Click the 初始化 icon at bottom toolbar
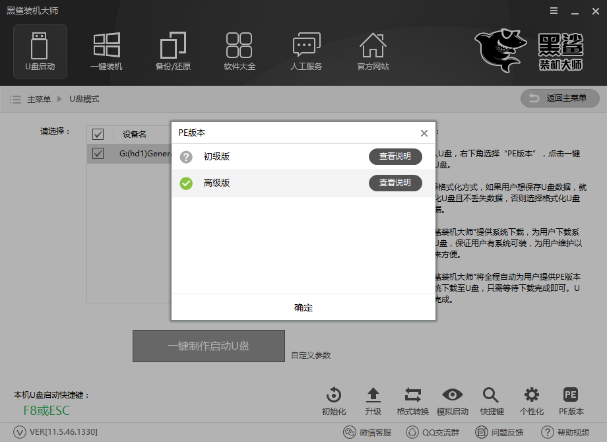 pyautogui.click(x=333, y=396)
